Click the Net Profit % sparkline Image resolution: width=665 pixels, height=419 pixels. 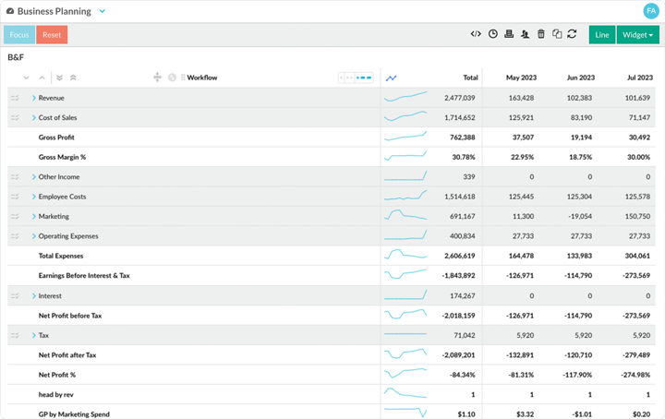click(x=405, y=373)
